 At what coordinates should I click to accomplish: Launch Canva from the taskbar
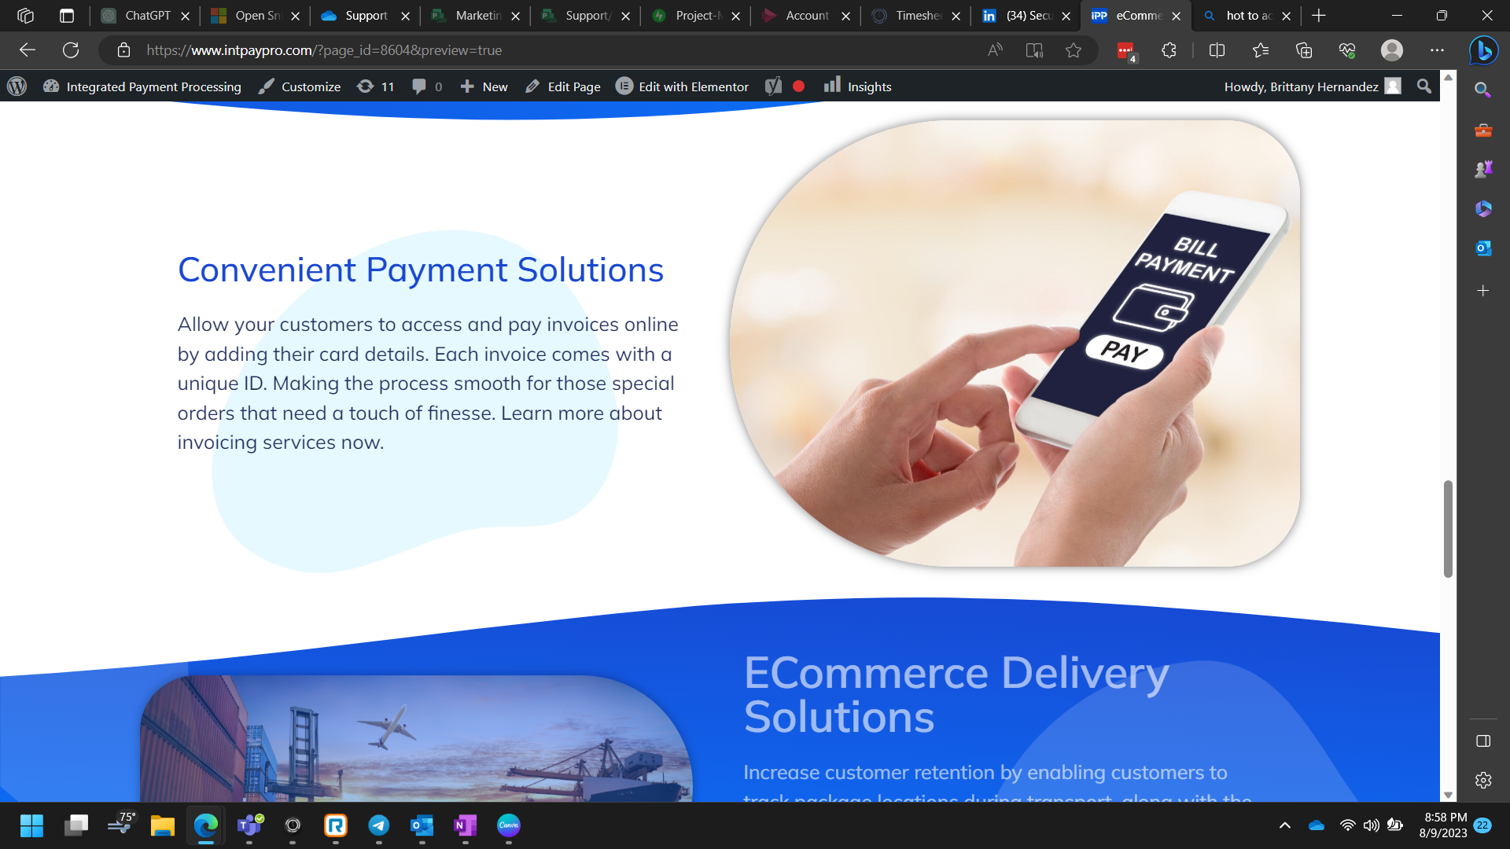(509, 826)
